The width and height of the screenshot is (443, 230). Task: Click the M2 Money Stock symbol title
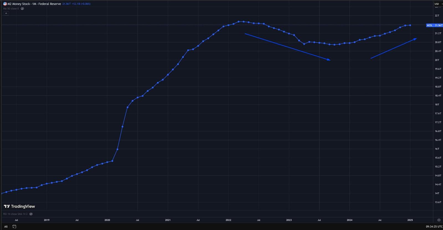[x=34, y=4]
